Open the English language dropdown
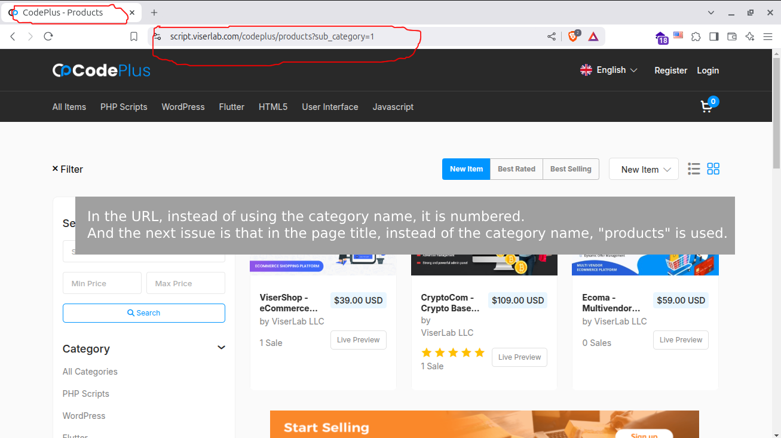 pos(609,70)
